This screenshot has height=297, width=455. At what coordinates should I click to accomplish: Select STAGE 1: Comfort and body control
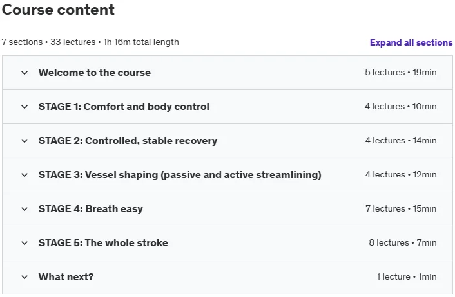pyautogui.click(x=124, y=107)
